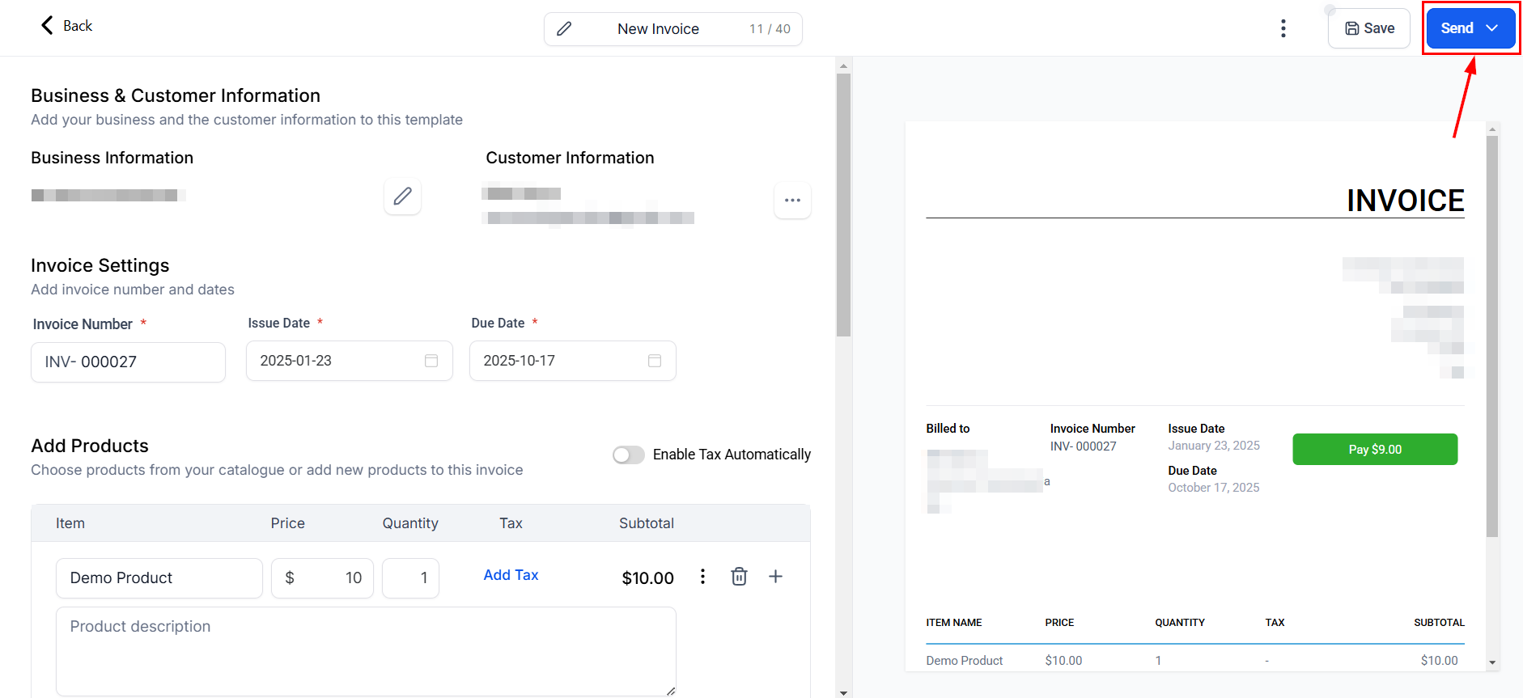The image size is (1523, 698).
Task: Click the green Pay $9.00 button
Action: click(1375, 450)
